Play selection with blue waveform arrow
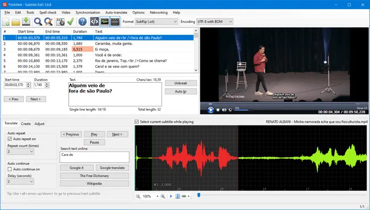 point(171,196)
